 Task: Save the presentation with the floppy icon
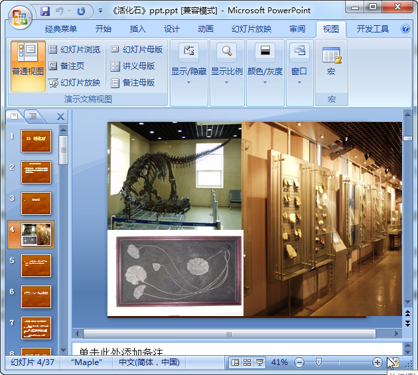(x=45, y=11)
